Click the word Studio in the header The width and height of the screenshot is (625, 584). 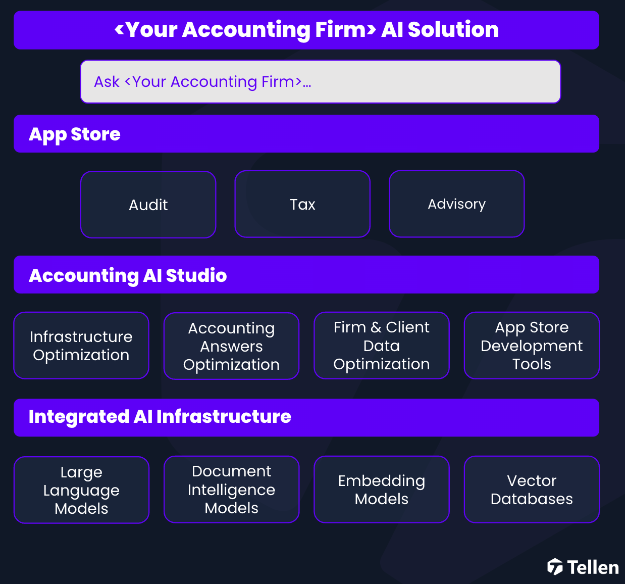click(x=196, y=275)
